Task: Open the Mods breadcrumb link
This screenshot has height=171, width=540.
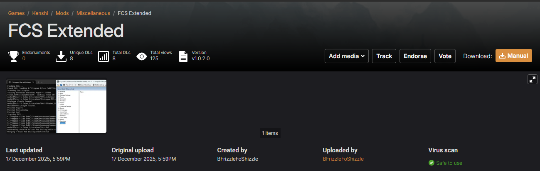Action: tap(62, 13)
